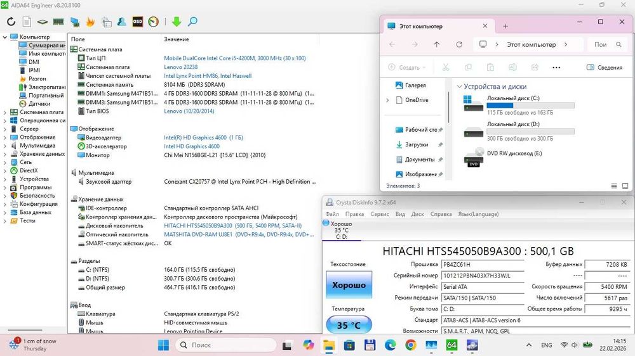Switch Explorer to details list view icon
Screen dimensions: 635x356
pos(614,186)
